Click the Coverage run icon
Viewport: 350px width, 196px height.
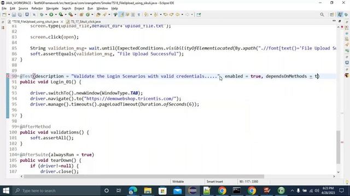click(61, 15)
